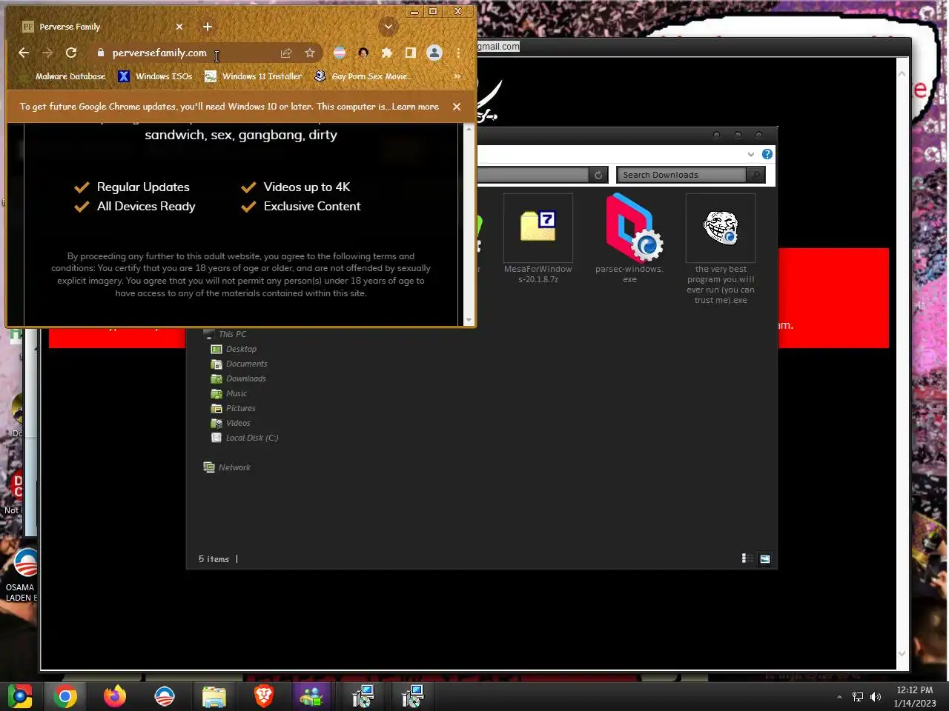Screen dimensions: 949x711
Task: Select Documents in Explorer navigation pane
Action: [239, 364]
